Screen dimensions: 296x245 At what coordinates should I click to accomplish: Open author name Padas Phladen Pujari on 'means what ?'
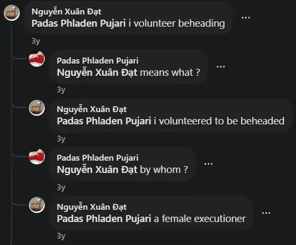coord(98,61)
